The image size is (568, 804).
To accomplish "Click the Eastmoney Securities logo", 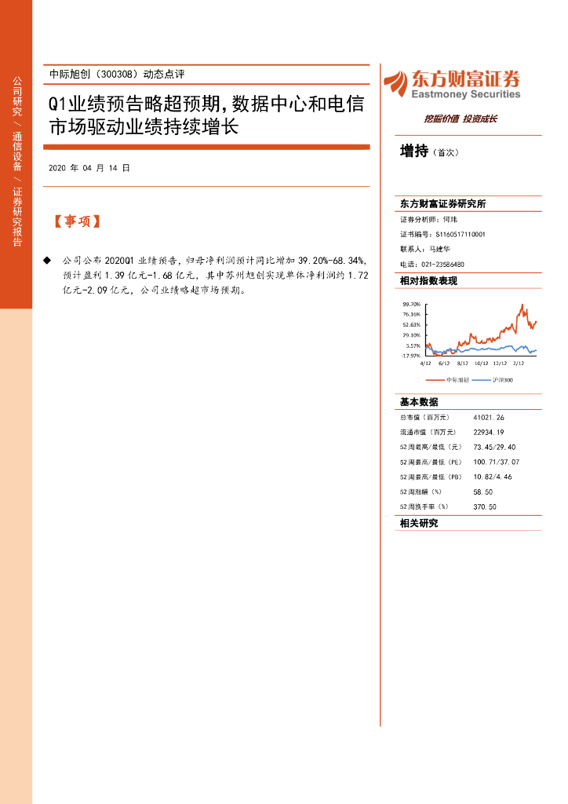I will click(452, 84).
